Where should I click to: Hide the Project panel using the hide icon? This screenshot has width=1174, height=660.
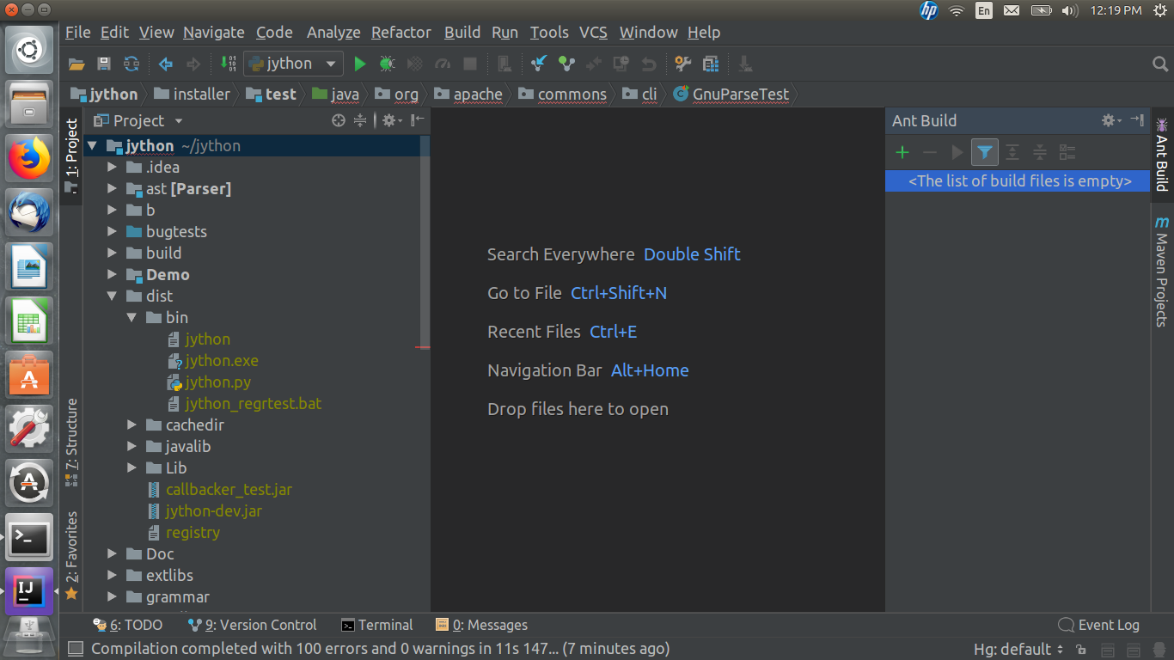click(418, 121)
